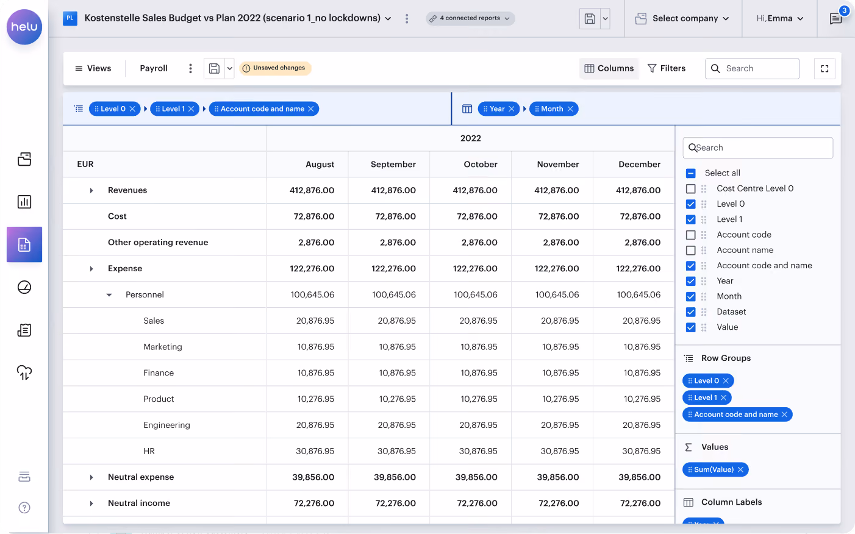Toggle the Select all checkbox
Image resolution: width=855 pixels, height=534 pixels.
point(691,173)
